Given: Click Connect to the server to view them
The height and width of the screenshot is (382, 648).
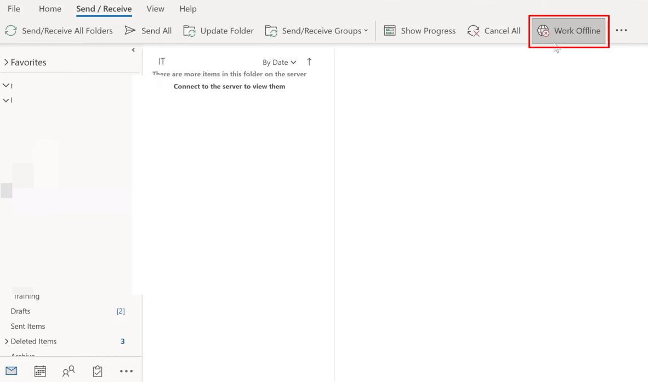Looking at the screenshot, I should click(x=229, y=87).
